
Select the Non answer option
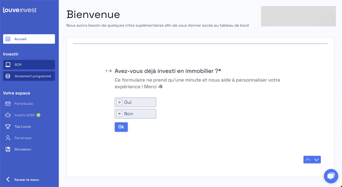click(x=135, y=114)
